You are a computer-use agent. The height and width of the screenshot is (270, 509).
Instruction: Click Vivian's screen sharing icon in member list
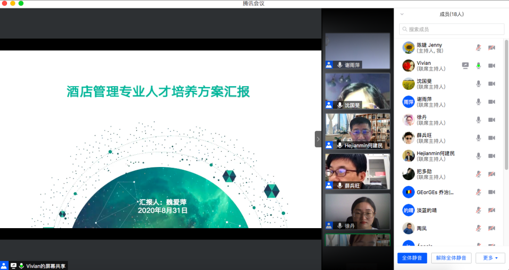click(x=465, y=66)
